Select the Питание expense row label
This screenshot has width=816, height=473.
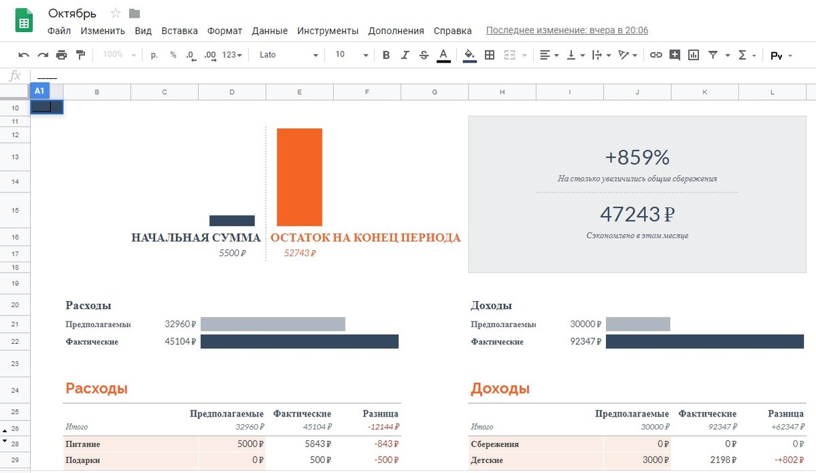click(x=83, y=444)
